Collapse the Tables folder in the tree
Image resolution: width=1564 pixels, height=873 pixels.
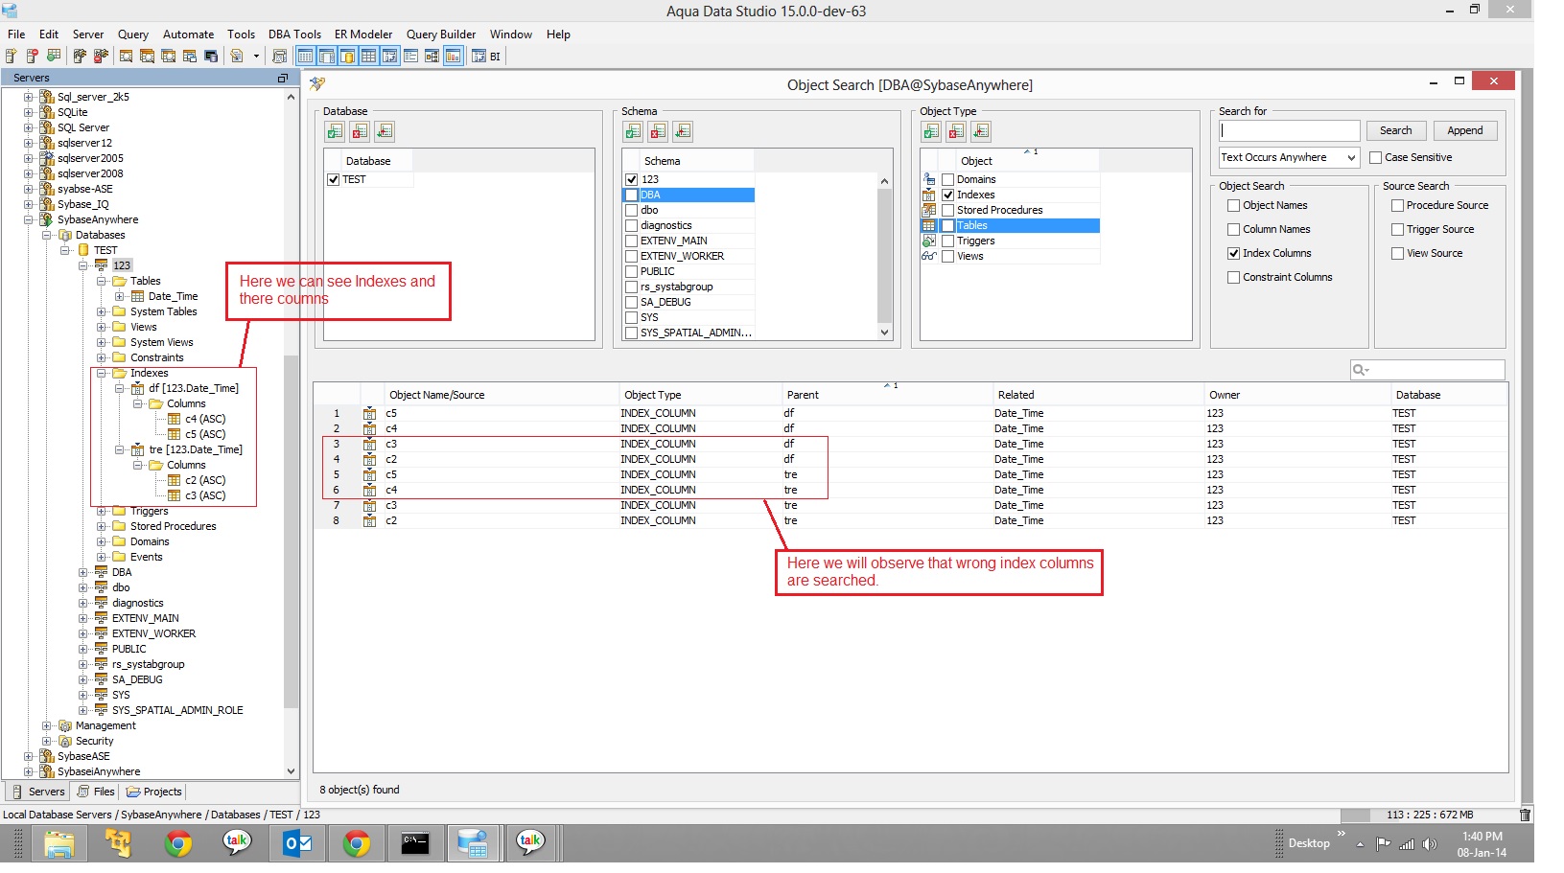102,281
